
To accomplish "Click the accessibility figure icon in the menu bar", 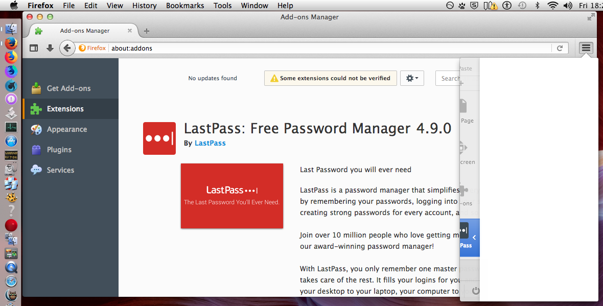I will point(507,6).
